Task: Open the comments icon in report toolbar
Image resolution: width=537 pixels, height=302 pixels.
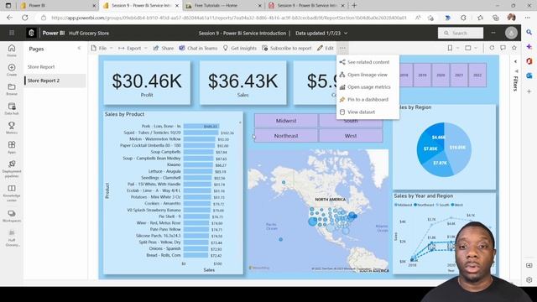Action: tap(503, 48)
